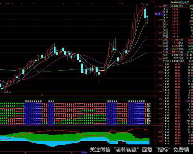Viewport: 193px width, 154px height.
Task: Click the 收益 value 0.064
Action: pyautogui.click(x=175, y=61)
